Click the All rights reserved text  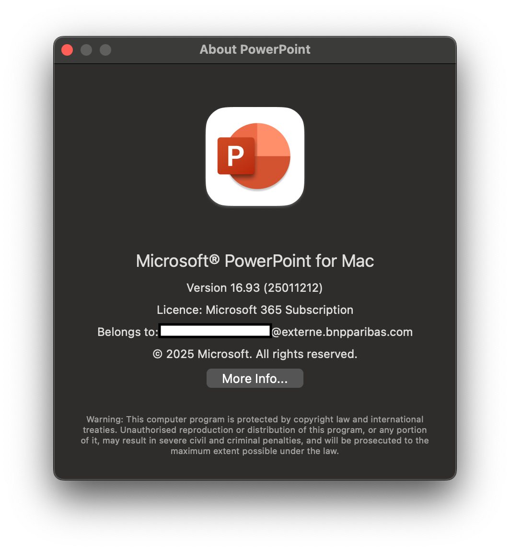pyautogui.click(x=306, y=354)
